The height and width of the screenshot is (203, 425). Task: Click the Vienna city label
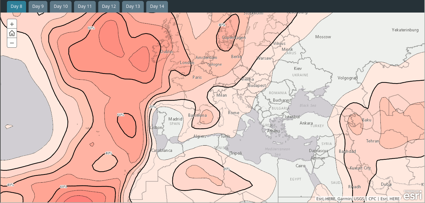click(247, 79)
